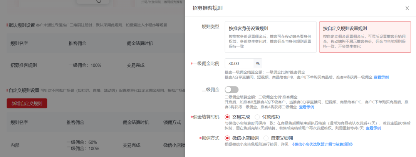Click 锁佣方式 column header in custom table
Screen dimensions: 416x157
(x=172, y=122)
